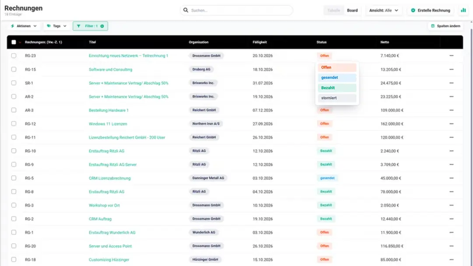473x266 pixels.
Task: Tick the checkbox for invoice RG-15
Action: click(14, 69)
